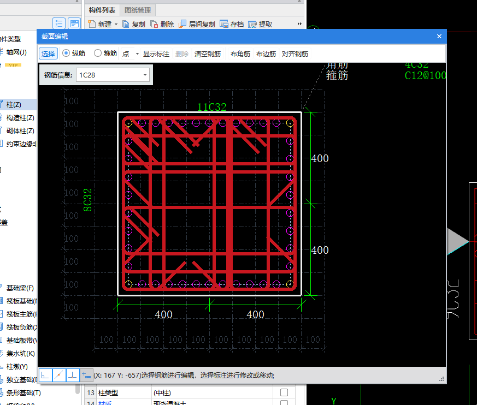
Task: Click the 清空钢筋 button
Action: 208,54
